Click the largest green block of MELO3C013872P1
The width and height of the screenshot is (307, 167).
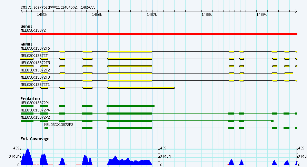click(131, 106)
